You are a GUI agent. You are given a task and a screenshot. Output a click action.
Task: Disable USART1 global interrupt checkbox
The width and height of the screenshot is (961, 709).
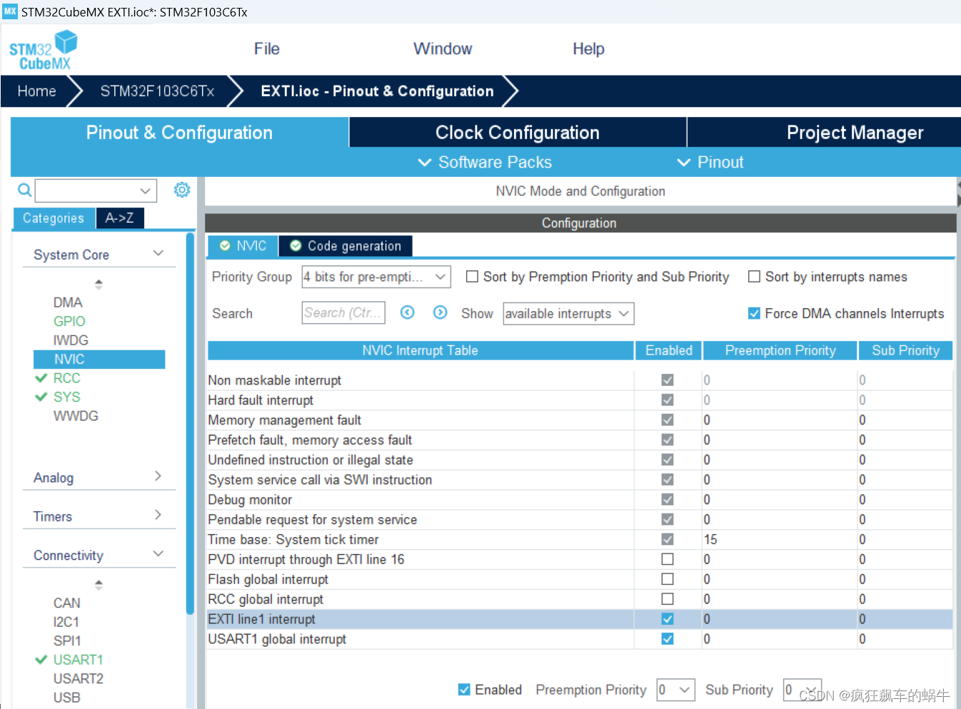click(x=668, y=639)
